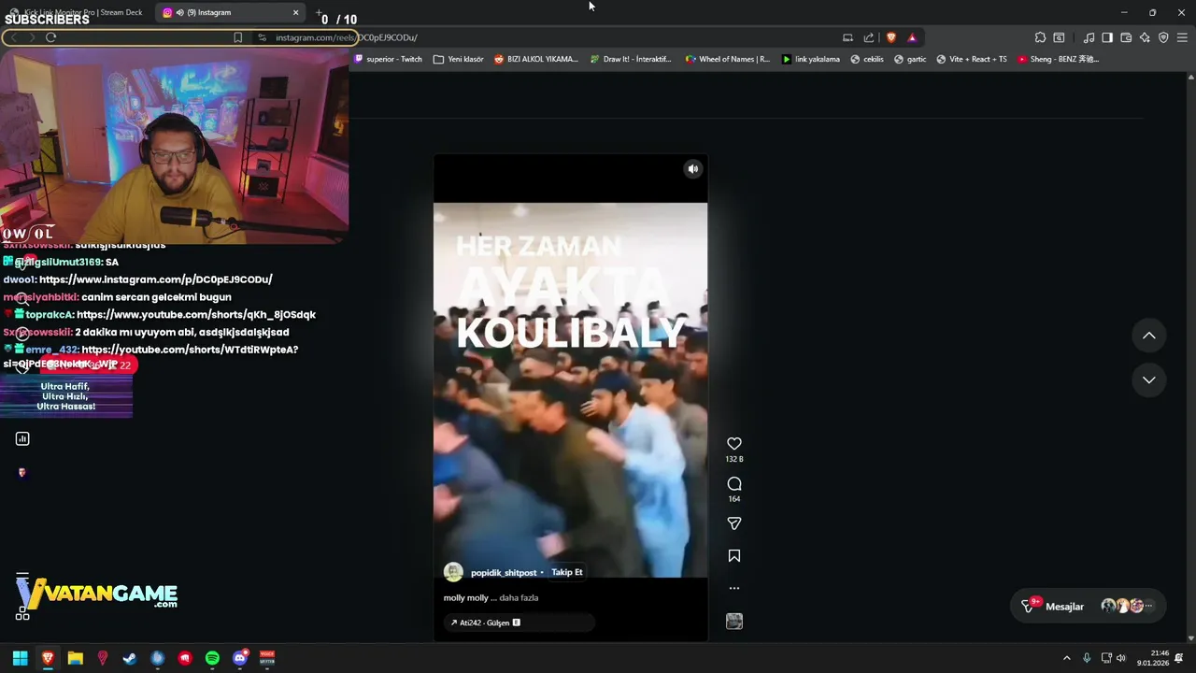Screen dimensions: 1196x673
Task: Open site settings icon in address bar
Action: click(263, 37)
